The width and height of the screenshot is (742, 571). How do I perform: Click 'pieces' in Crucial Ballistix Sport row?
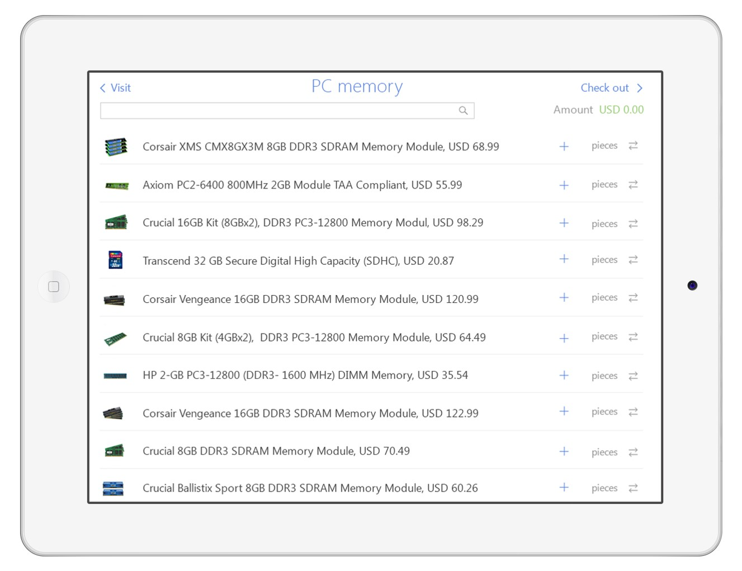tap(604, 488)
